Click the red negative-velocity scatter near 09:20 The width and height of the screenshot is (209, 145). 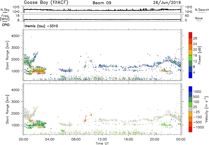pyautogui.click(x=85, y=119)
